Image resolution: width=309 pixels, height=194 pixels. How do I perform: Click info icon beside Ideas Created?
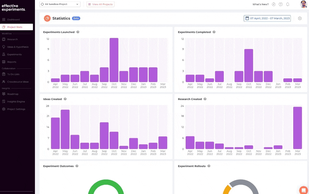65,99
